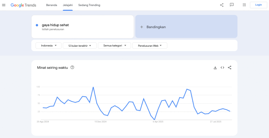
Task: Edit the gaya hidup sehat search term
Action: (55, 25)
